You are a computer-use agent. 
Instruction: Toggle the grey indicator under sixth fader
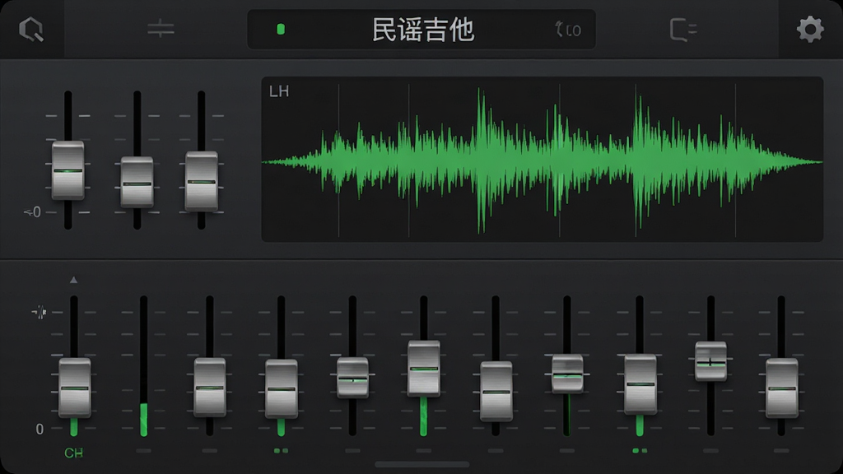[x=424, y=451]
